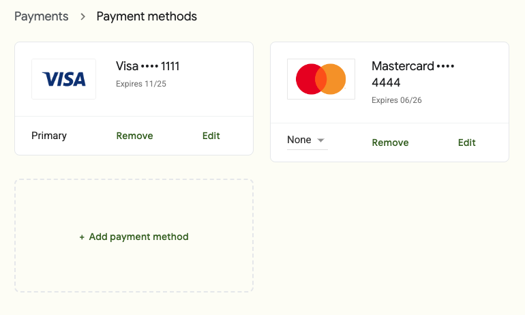This screenshot has width=525, height=315.
Task: Remove the Visa card ending 1111
Action: [134, 136]
